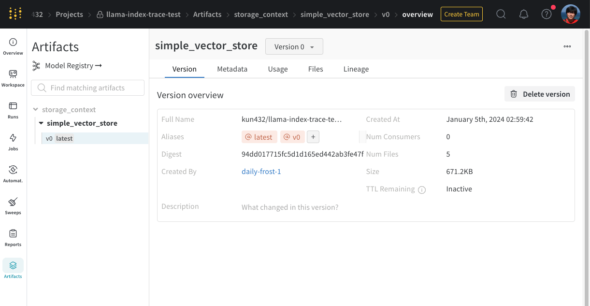Viewport: 590px width, 306px height.
Task: Click the overview breadcrumb
Action: 417,15
